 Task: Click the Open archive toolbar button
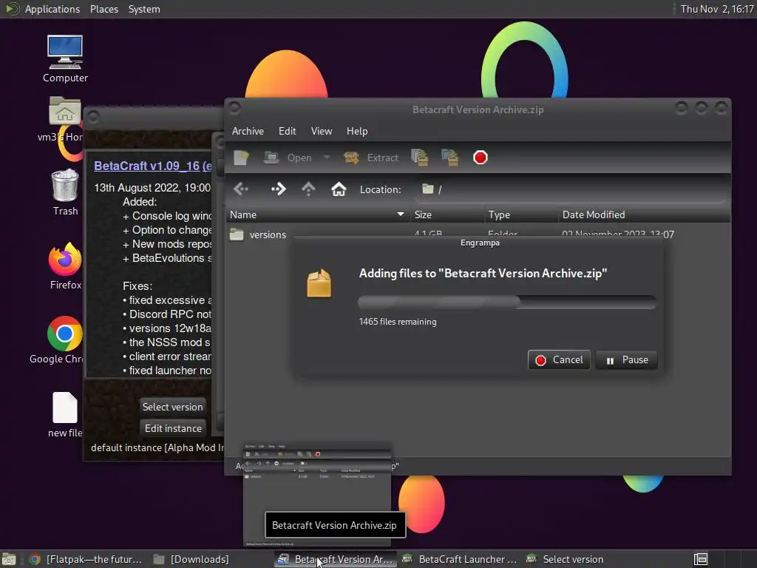pos(288,158)
